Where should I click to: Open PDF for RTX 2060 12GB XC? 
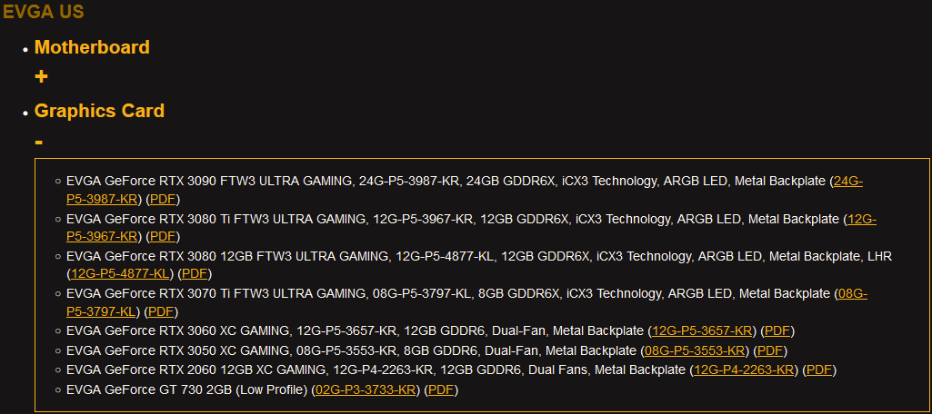coord(820,370)
